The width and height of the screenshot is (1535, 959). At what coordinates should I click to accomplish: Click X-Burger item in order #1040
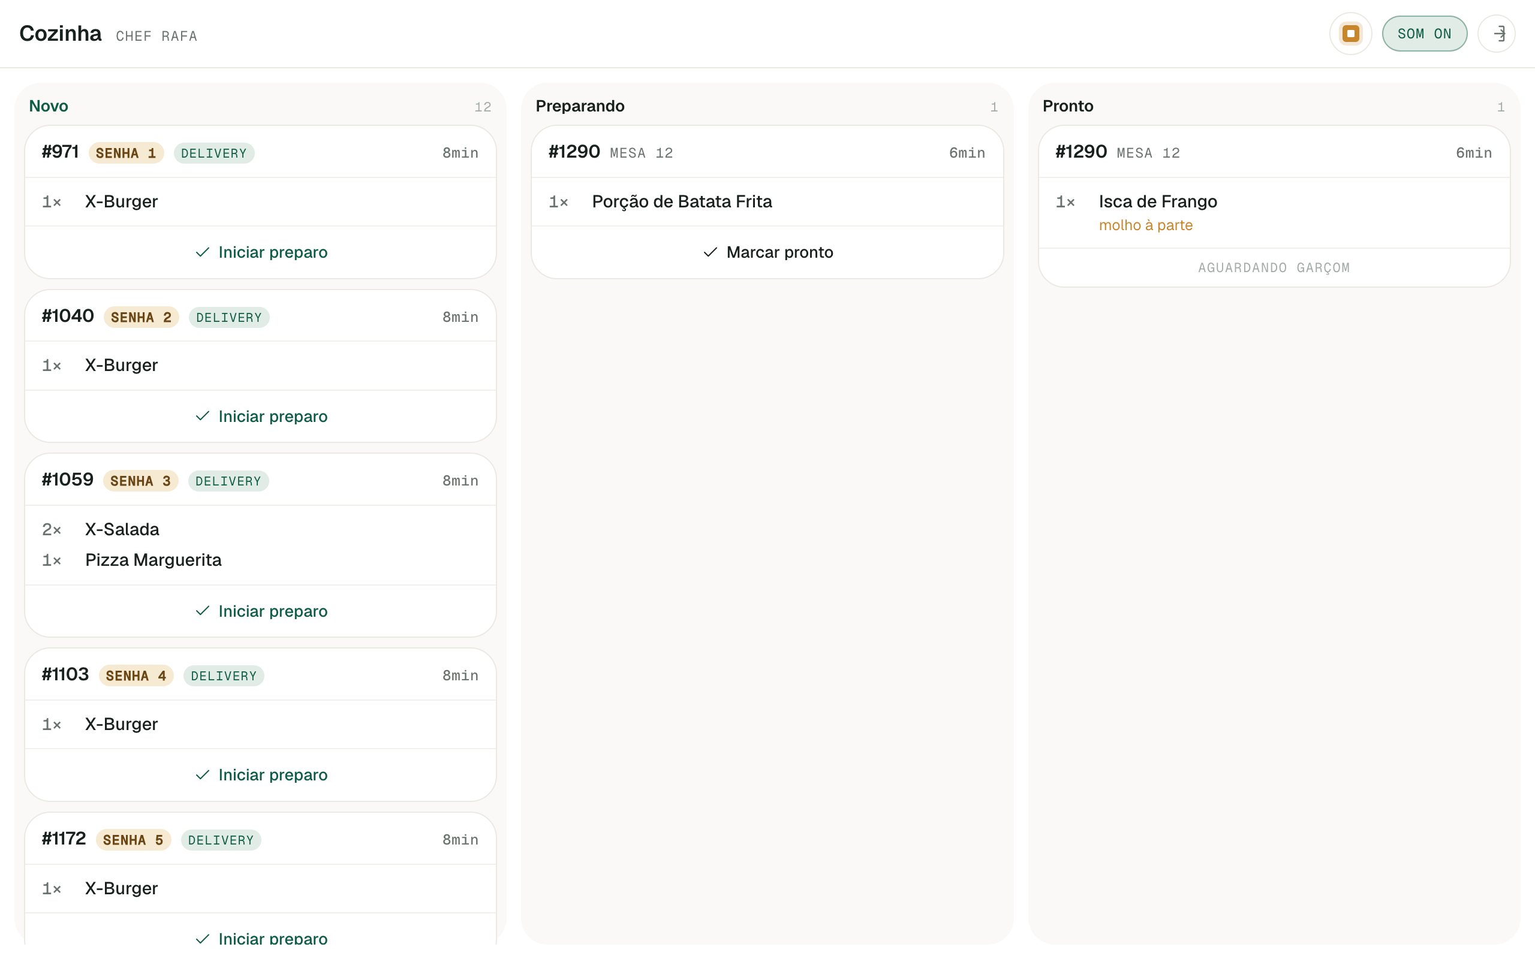(121, 366)
